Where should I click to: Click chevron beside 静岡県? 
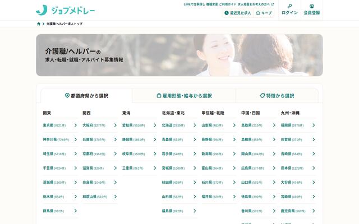point(155,139)
